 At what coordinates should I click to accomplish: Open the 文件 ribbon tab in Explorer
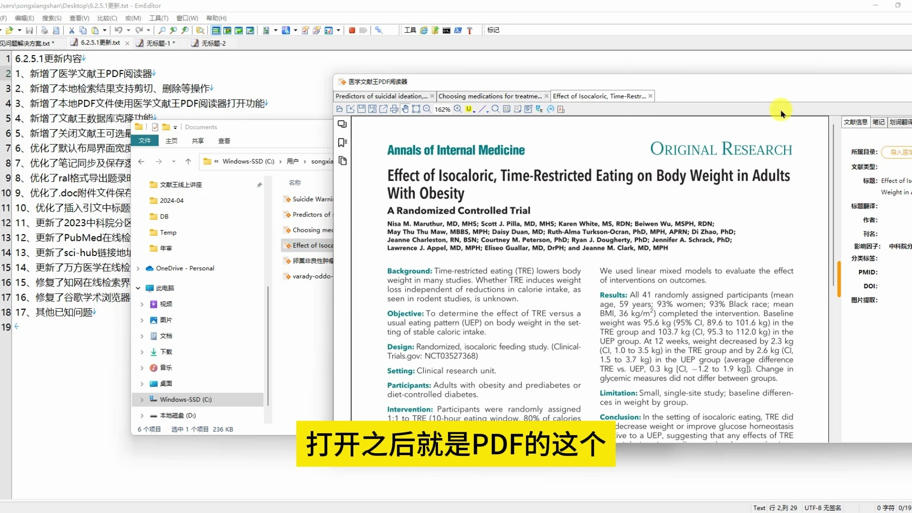pyautogui.click(x=145, y=141)
